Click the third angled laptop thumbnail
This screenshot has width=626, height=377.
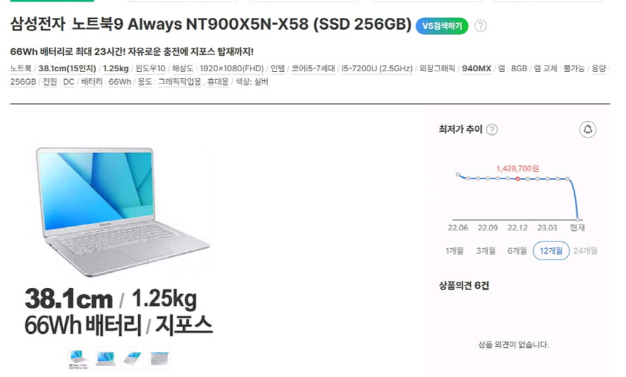[x=132, y=358]
